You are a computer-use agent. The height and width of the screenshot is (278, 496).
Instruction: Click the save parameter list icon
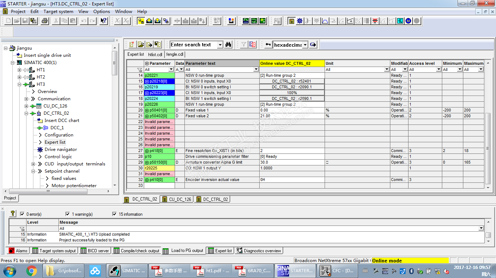(x=157, y=45)
